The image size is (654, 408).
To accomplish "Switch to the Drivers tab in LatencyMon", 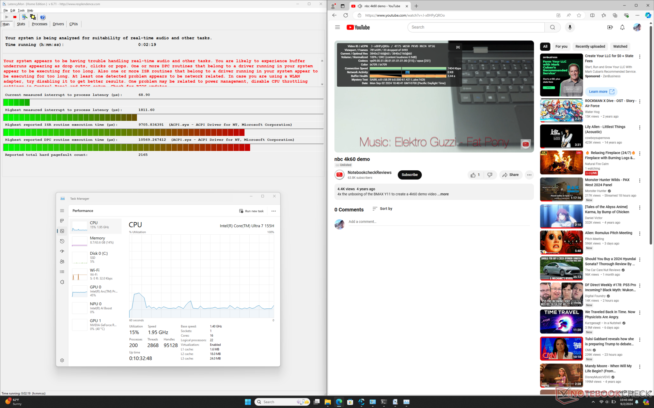I will point(58,24).
